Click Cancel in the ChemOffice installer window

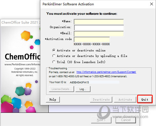[x=126, y=120]
